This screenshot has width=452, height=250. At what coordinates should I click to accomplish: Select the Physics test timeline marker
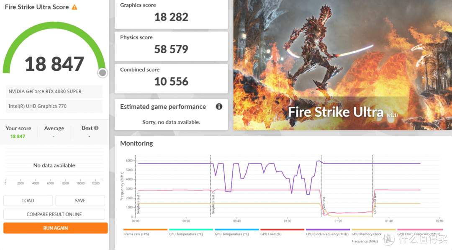[324, 206]
